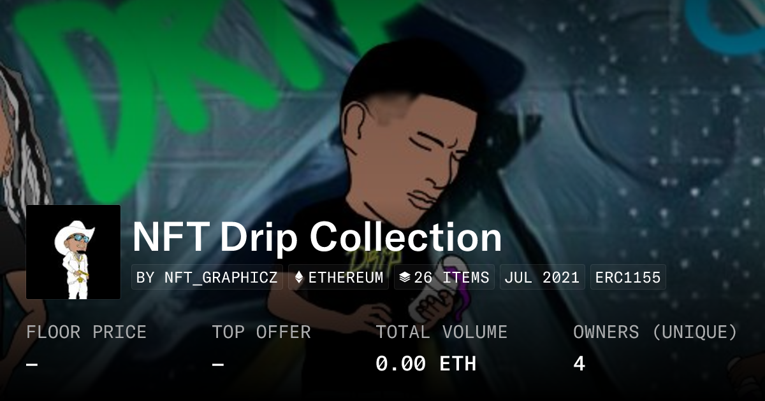Click the TOTAL VOLUME label
The height and width of the screenshot is (401, 765).
[442, 332]
